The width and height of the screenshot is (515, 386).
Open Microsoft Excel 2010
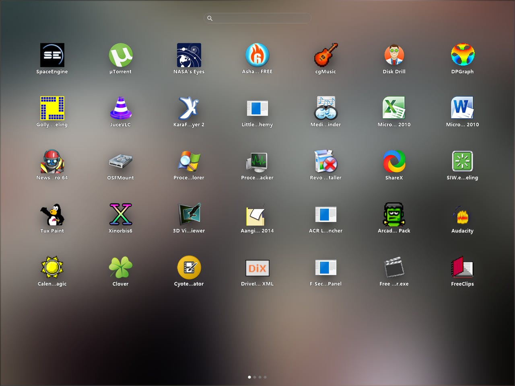[394, 108]
